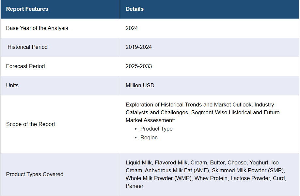Image resolution: width=300 pixels, height=196 pixels.
Task: Click the Details column header
Action: coord(134,9)
